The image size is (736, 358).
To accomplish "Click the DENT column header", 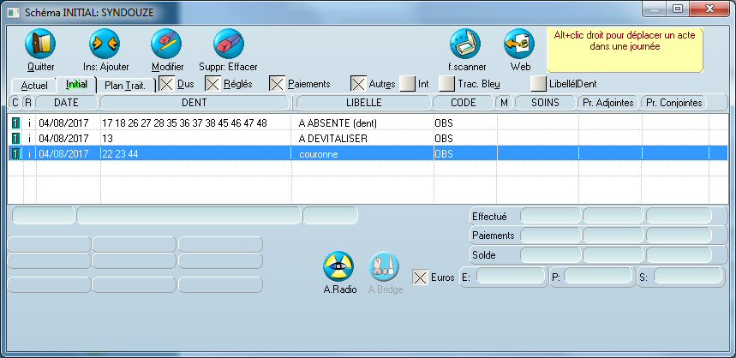I will click(194, 103).
